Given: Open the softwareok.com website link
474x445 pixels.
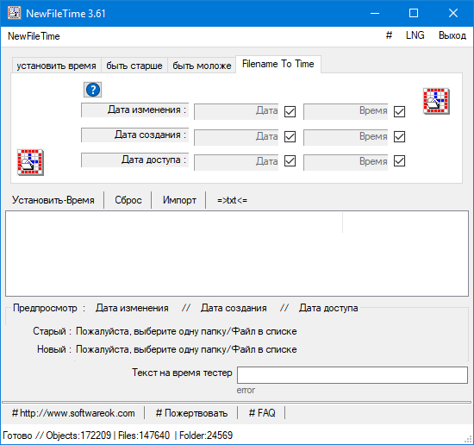Looking at the screenshot, I should point(73,413).
